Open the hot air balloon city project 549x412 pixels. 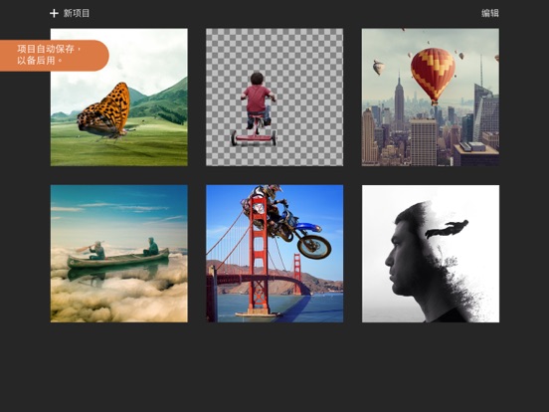(431, 98)
